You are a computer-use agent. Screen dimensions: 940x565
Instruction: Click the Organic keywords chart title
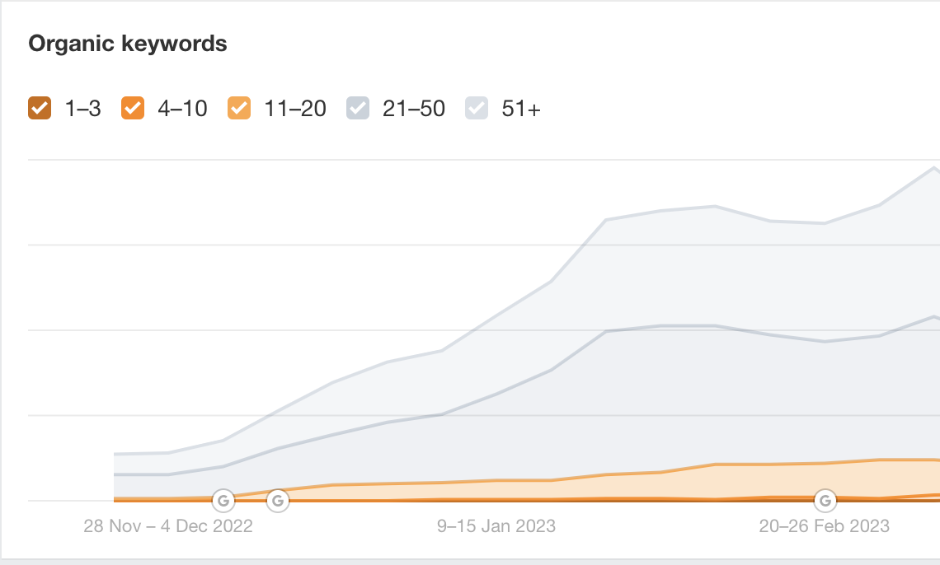point(127,44)
